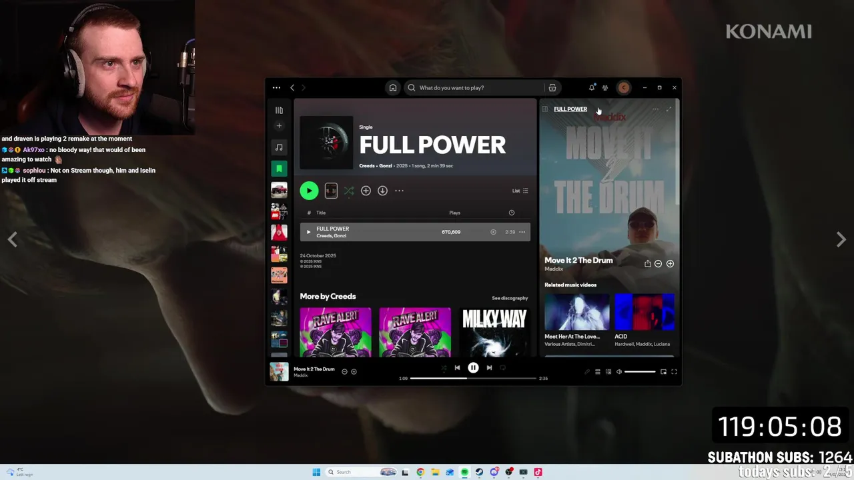Open See discography link

click(510, 298)
